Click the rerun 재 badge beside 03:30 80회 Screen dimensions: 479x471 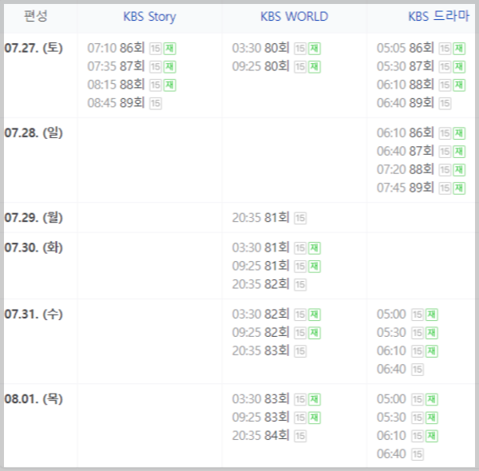tap(315, 48)
